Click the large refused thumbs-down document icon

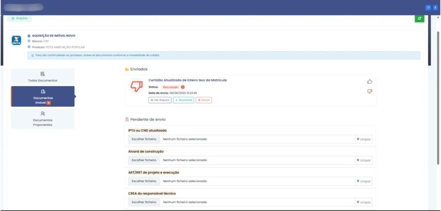coord(137,87)
